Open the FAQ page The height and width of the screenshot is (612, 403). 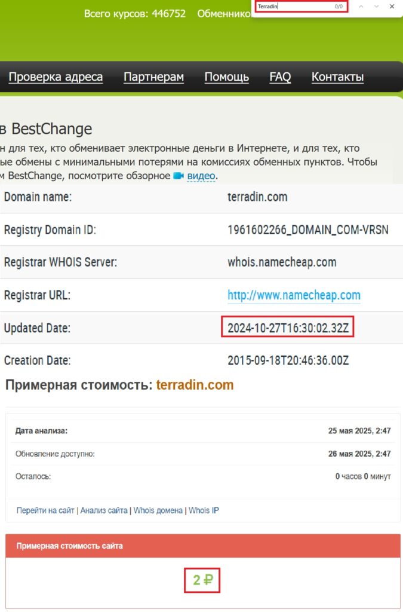280,77
